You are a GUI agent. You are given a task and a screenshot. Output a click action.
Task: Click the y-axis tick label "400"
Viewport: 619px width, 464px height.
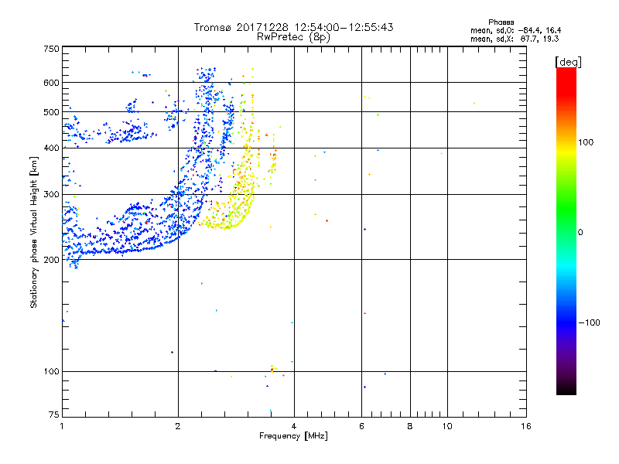click(51, 148)
